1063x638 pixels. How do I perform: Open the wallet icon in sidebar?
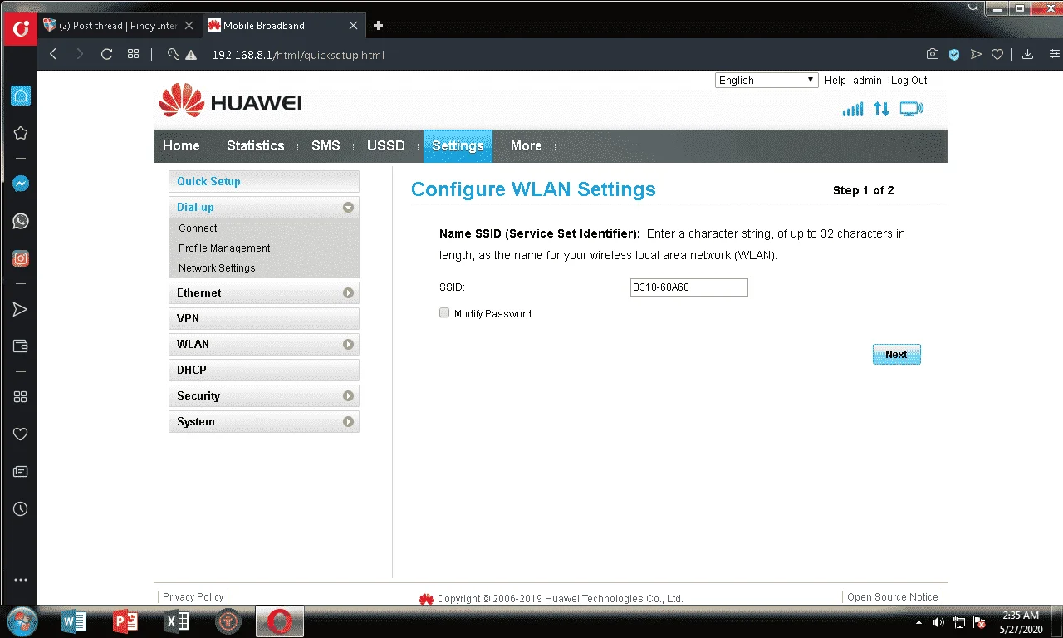click(x=21, y=346)
